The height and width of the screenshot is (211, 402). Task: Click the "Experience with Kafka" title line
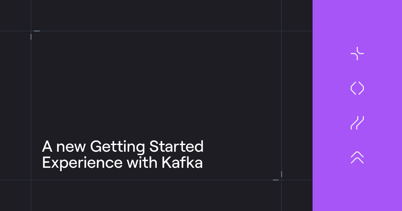coord(123,163)
